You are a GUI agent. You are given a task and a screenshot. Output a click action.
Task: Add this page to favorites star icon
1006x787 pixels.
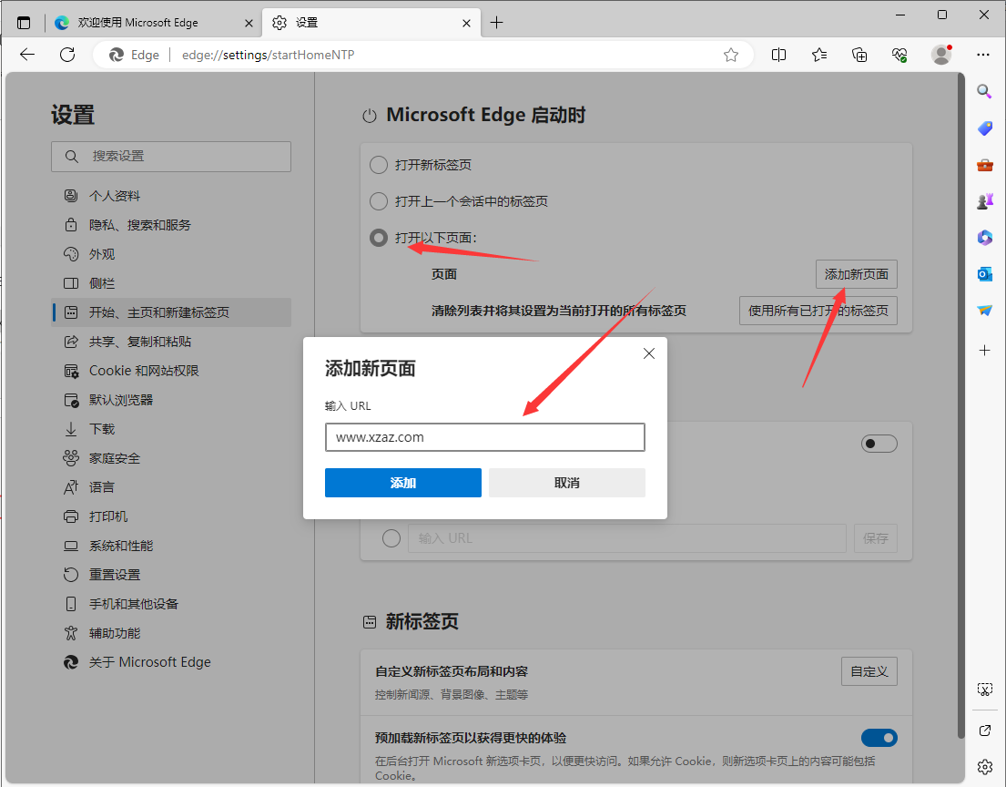pos(731,56)
